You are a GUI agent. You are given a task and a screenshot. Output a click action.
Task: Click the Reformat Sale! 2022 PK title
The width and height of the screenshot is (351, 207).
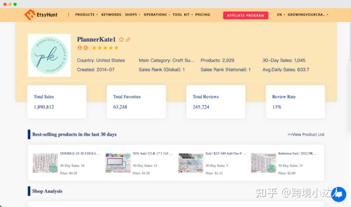298,153
